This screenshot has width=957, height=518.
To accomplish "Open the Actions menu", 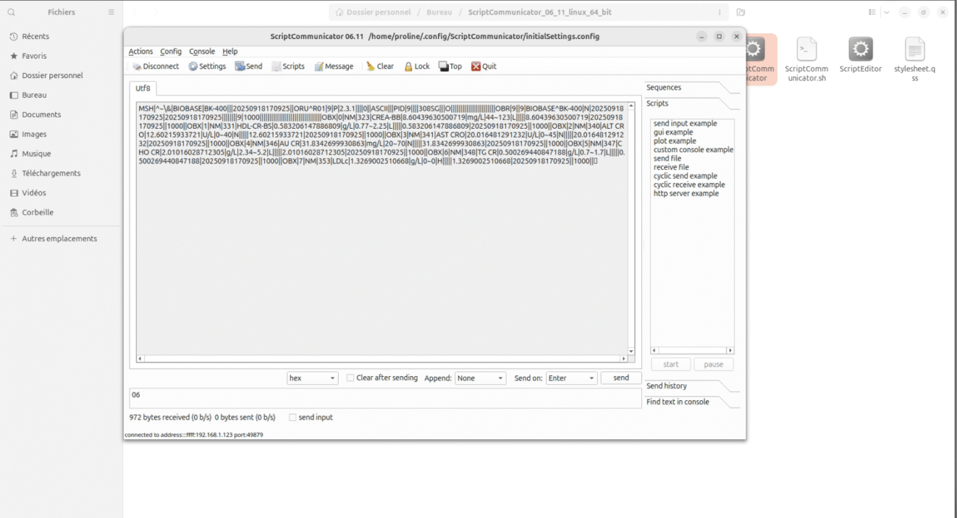I will point(141,52).
